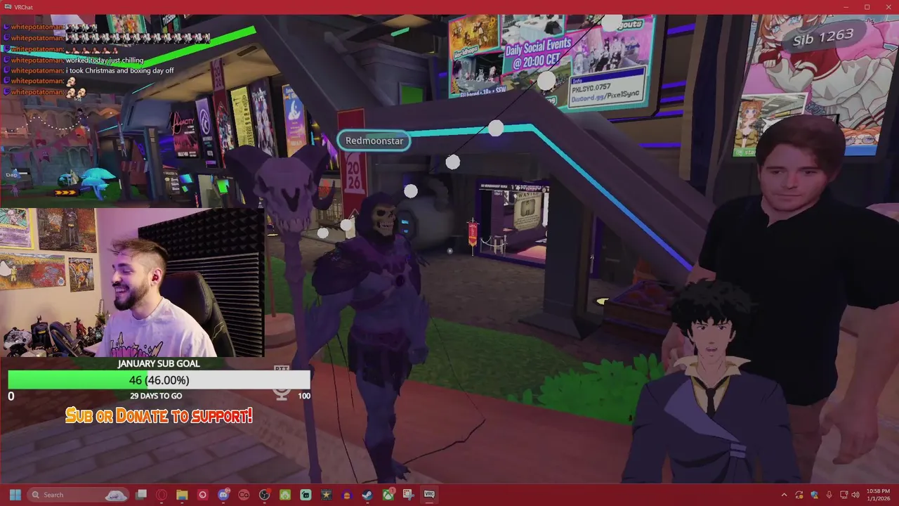This screenshot has height=506, width=899.
Task: Click the January sub goal progress bar
Action: [159, 380]
